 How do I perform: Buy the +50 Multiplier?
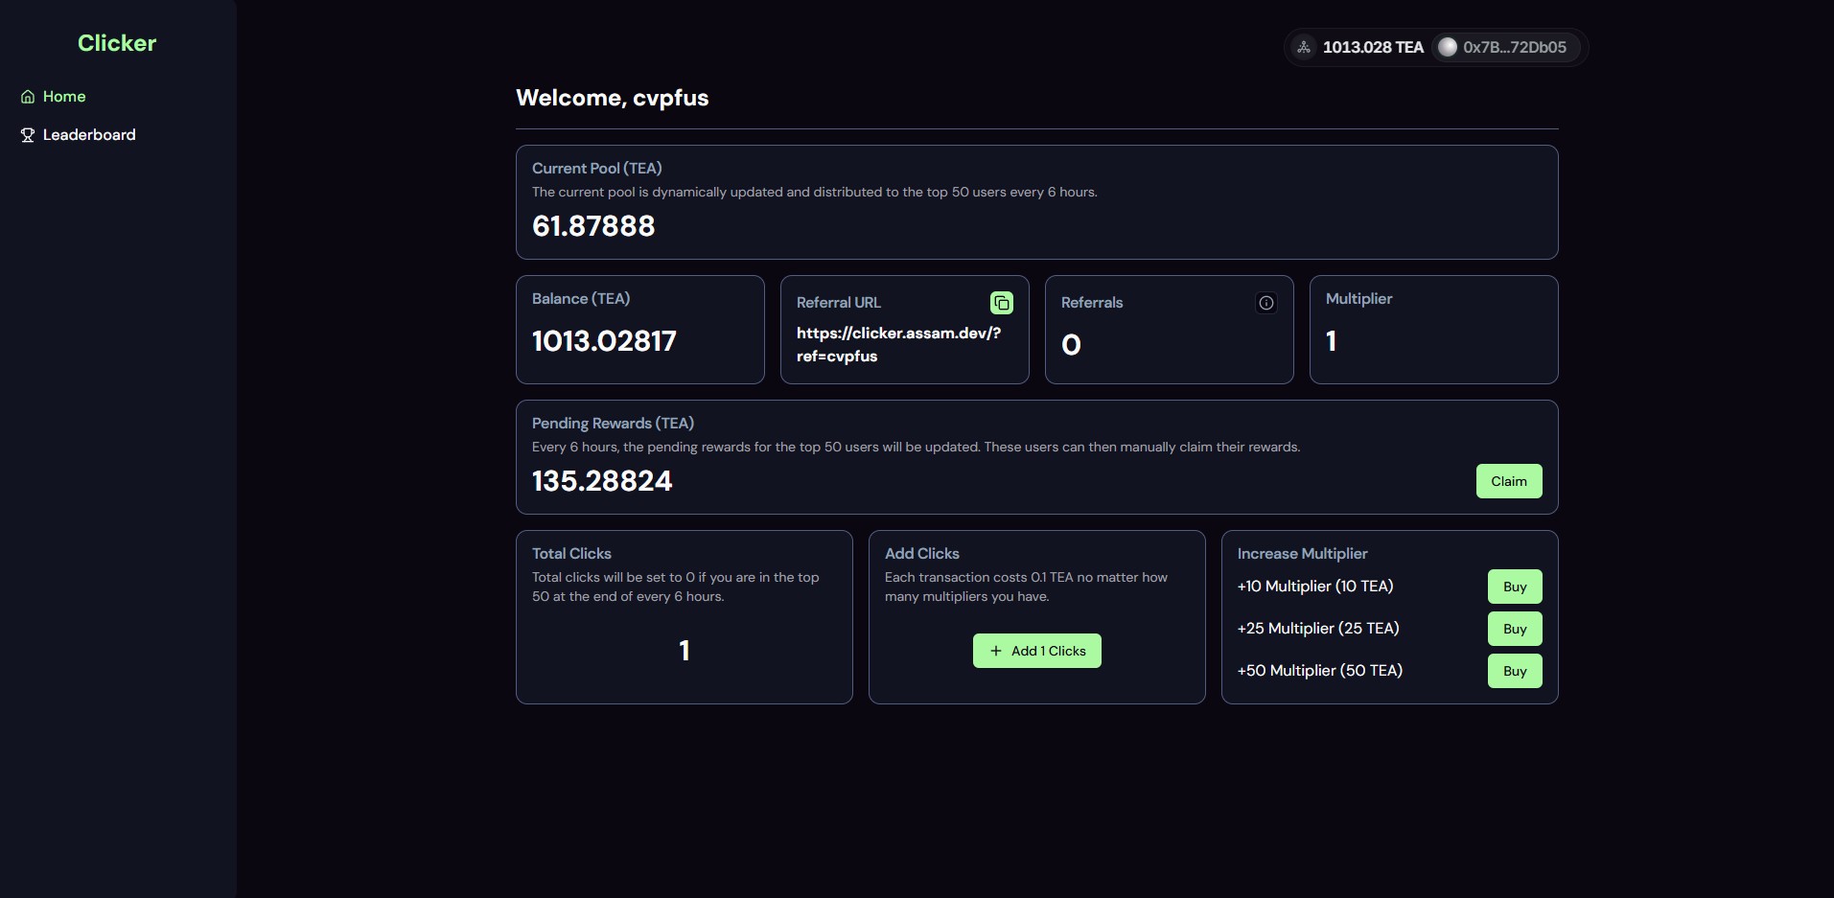tap(1514, 671)
